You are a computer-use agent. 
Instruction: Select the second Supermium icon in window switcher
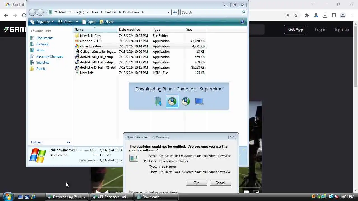pyautogui.click(x=185, y=101)
